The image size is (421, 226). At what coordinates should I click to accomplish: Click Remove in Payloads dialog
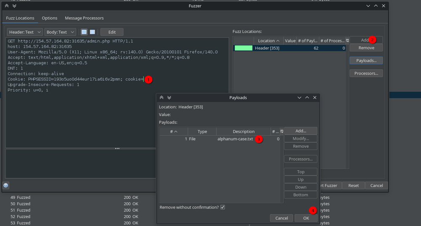[301, 146]
